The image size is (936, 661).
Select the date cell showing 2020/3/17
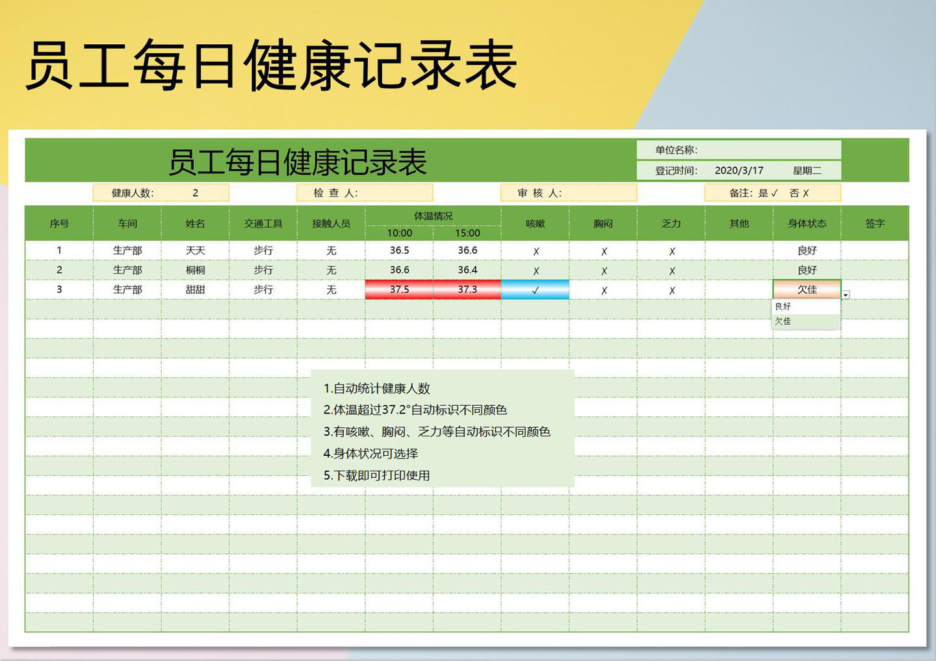(x=737, y=169)
